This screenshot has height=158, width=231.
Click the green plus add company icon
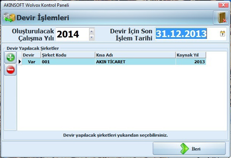point(10,57)
